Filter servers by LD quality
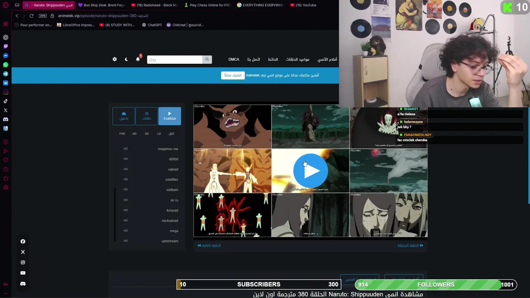530x298 pixels. pos(159,134)
